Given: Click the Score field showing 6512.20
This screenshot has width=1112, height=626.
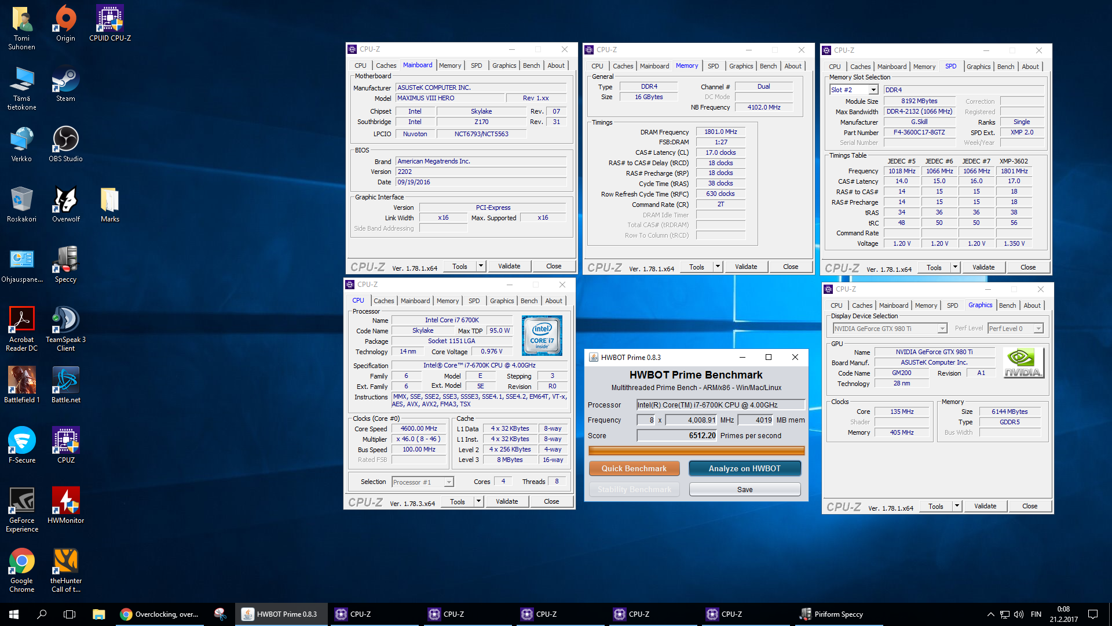Looking at the screenshot, I should click(x=676, y=435).
